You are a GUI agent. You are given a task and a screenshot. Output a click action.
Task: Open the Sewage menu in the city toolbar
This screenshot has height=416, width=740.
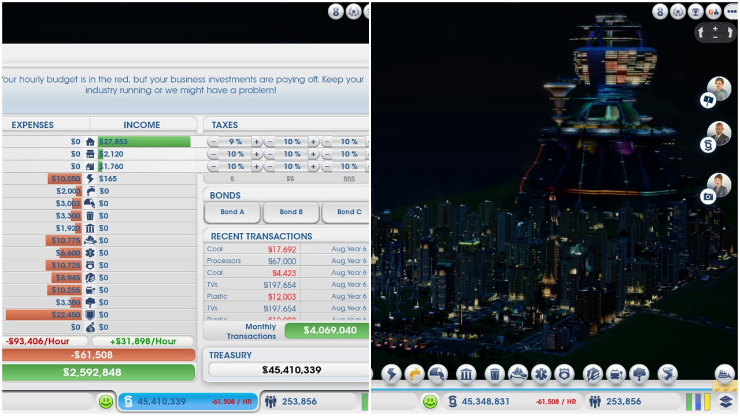click(438, 374)
